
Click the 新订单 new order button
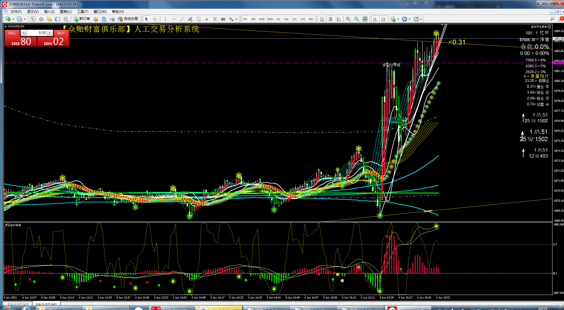click(x=82, y=19)
